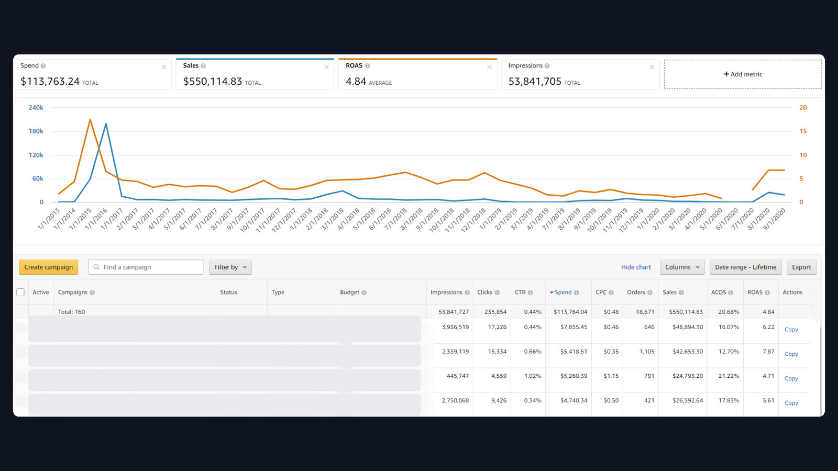
Task: Click the Add metric button
Action: (x=743, y=74)
